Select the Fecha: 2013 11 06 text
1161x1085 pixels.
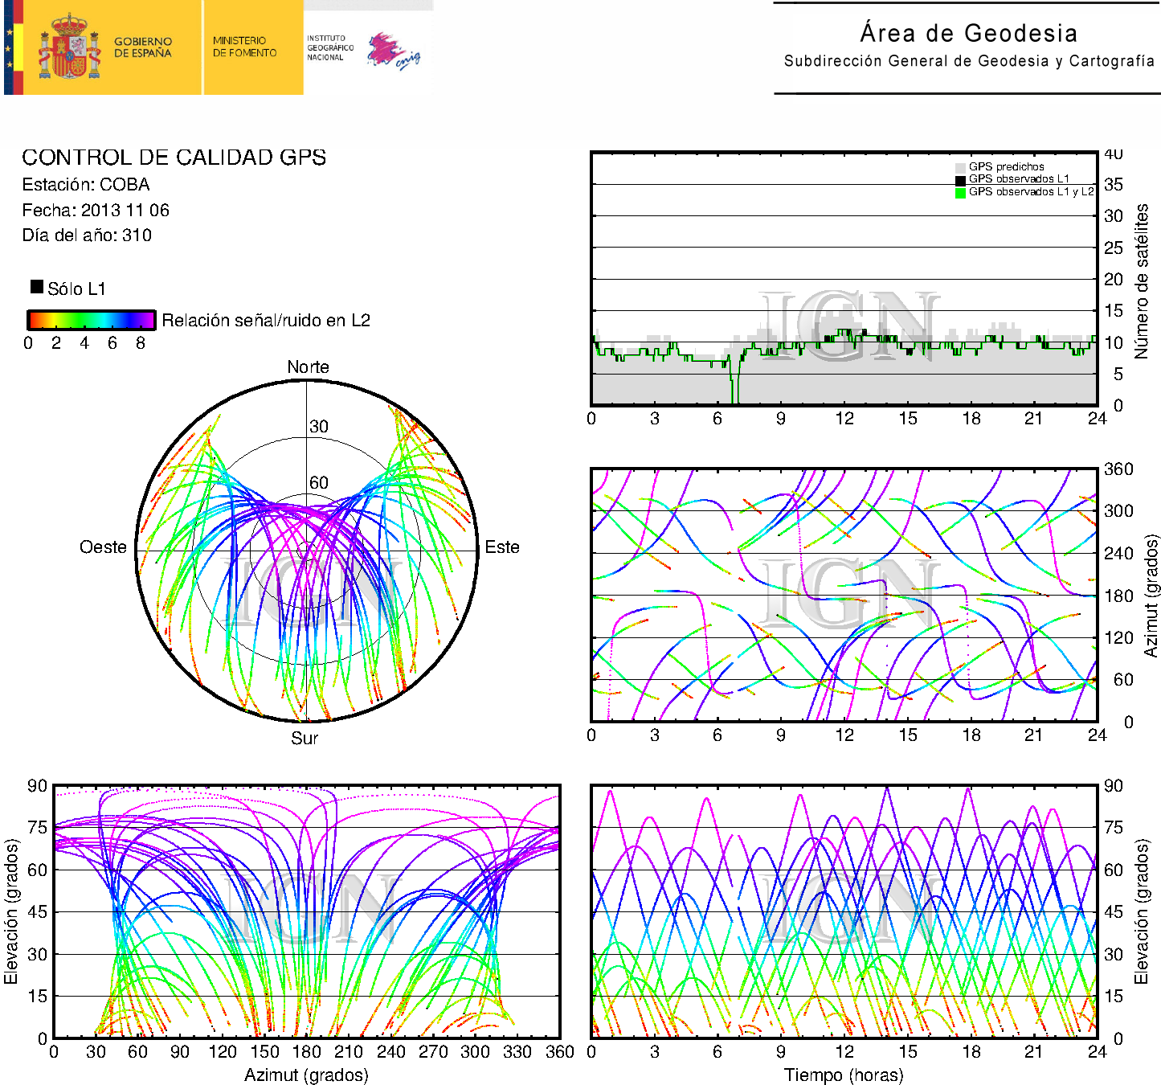96,211
